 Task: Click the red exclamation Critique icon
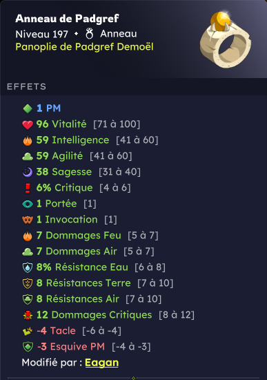28,188
